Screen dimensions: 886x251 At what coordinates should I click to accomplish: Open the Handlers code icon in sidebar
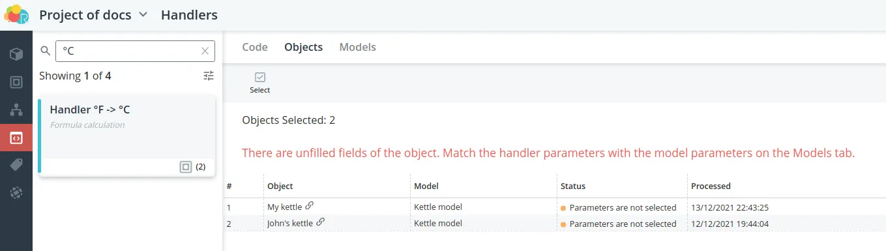click(x=16, y=138)
